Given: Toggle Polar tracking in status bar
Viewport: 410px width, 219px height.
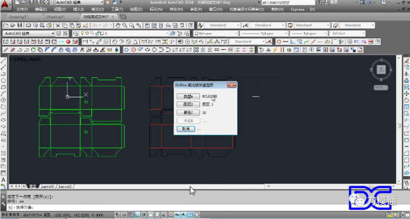Looking at the screenshot, I should pos(143,214).
